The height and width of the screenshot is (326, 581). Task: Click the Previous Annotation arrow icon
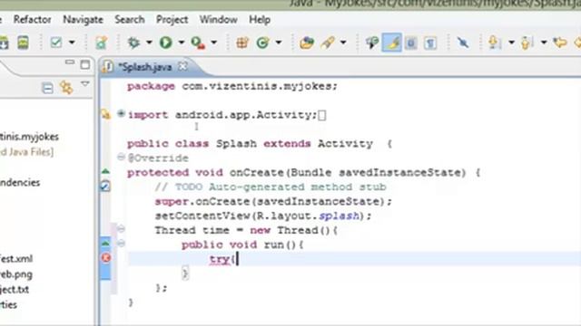coord(527,43)
